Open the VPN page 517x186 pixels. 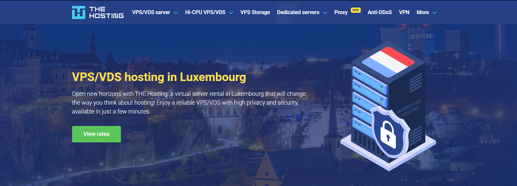(x=404, y=12)
